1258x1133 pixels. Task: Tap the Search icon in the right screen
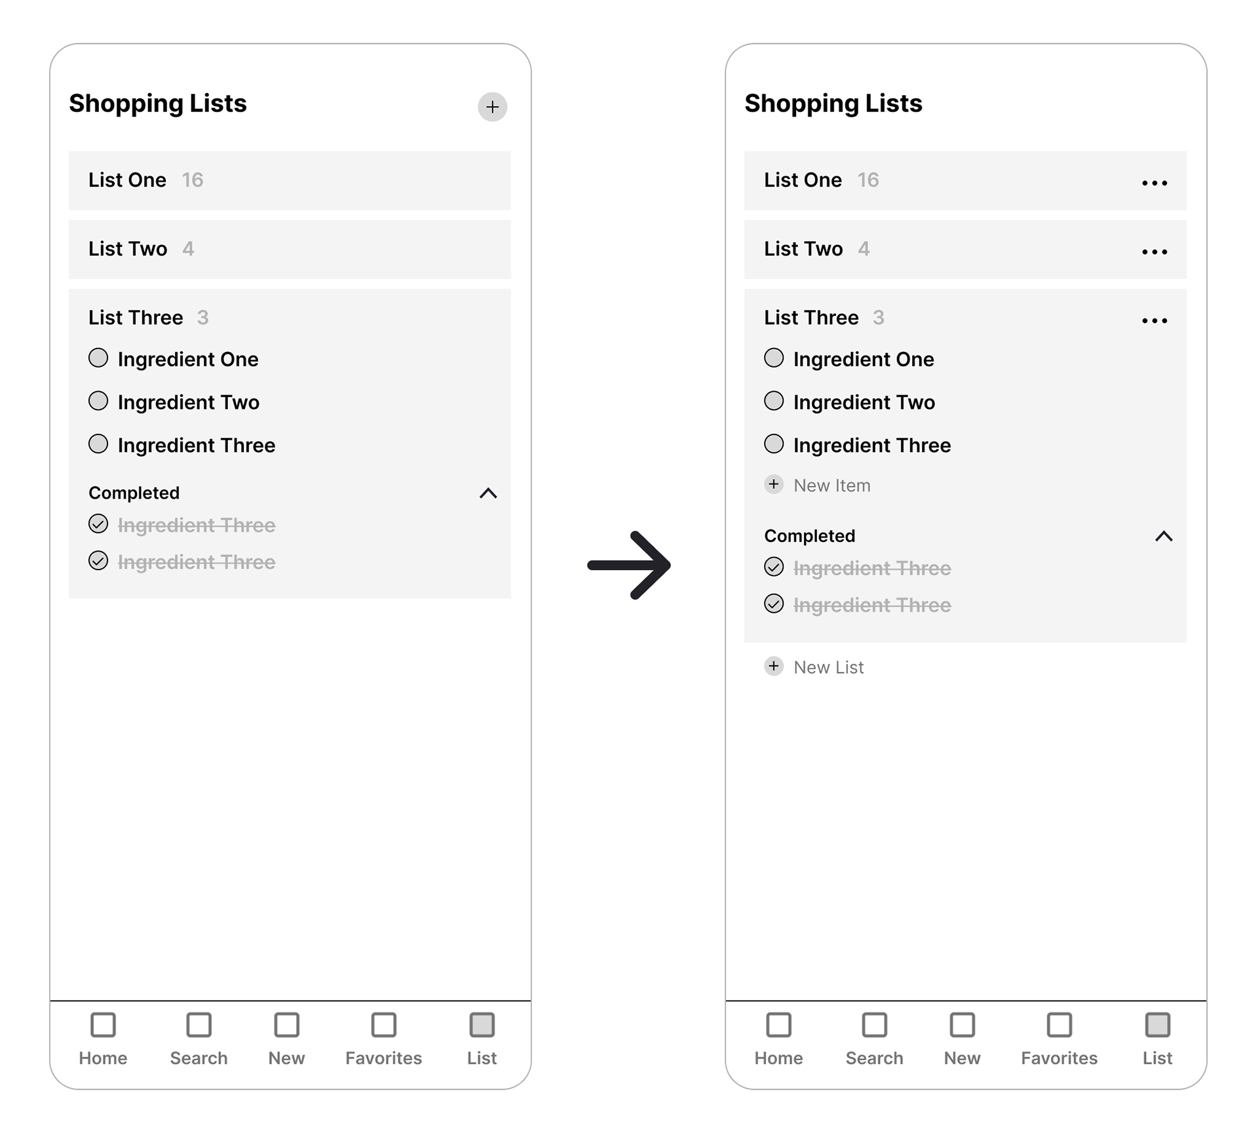874,1026
